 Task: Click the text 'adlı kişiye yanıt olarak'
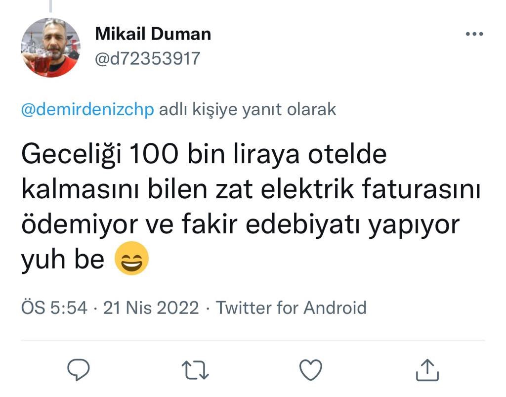pyautogui.click(x=247, y=109)
